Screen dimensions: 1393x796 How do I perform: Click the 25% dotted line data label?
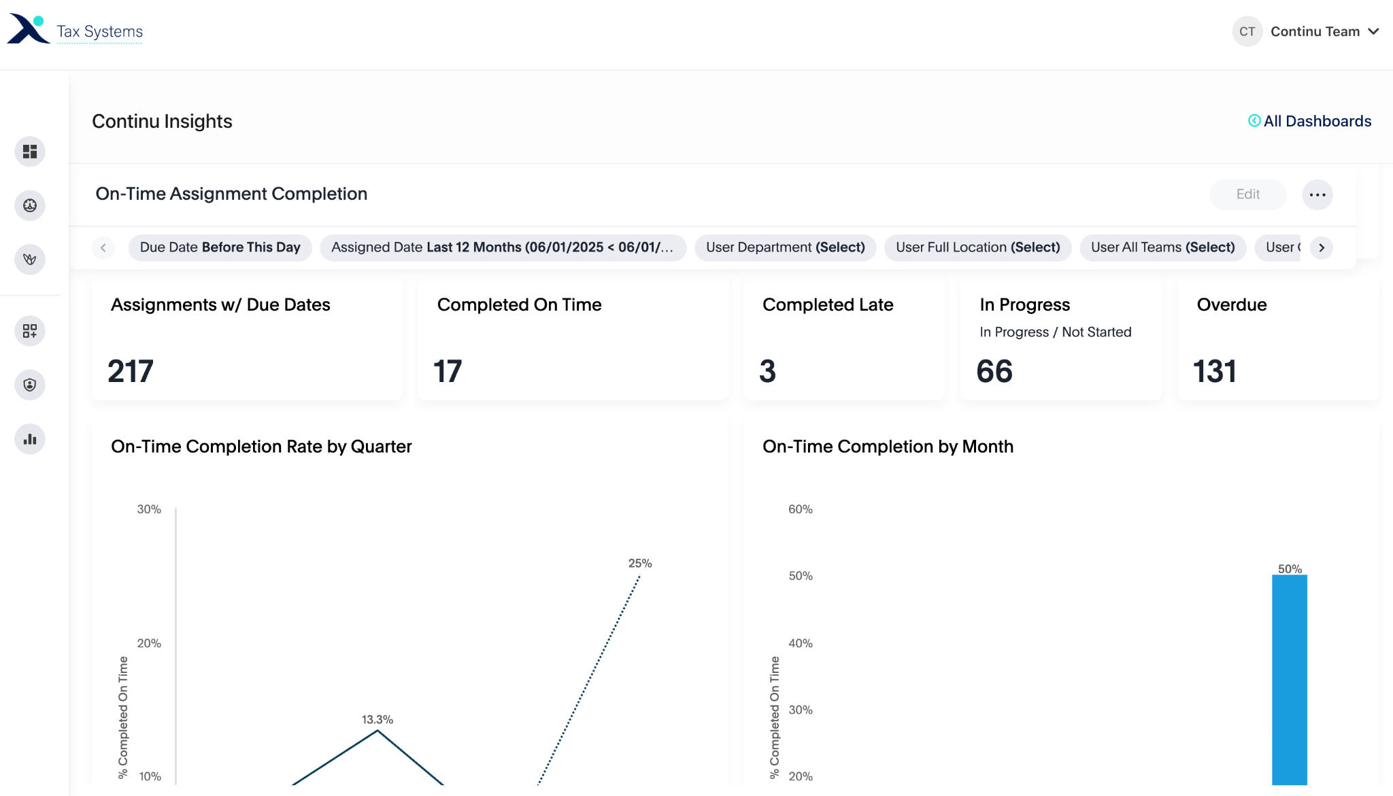click(x=640, y=563)
